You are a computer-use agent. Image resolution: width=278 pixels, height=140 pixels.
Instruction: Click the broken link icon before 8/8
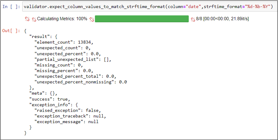[193, 19]
